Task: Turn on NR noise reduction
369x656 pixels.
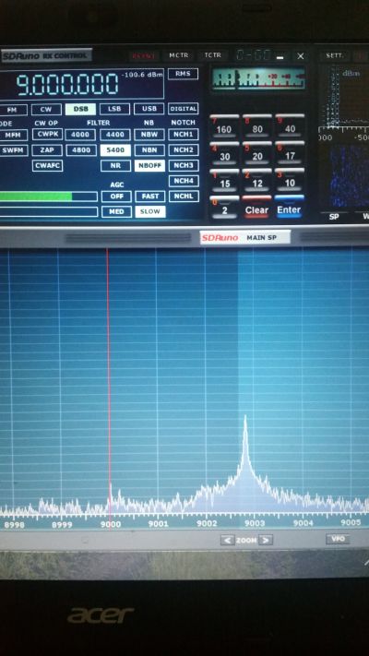Action: pos(116,166)
